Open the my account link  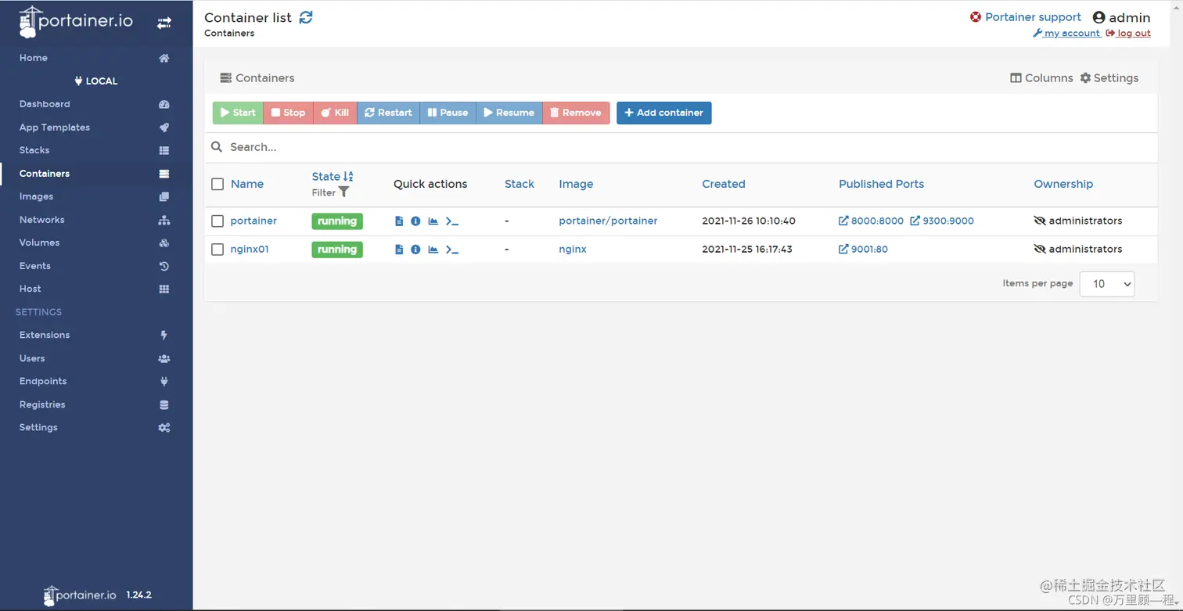1067,33
